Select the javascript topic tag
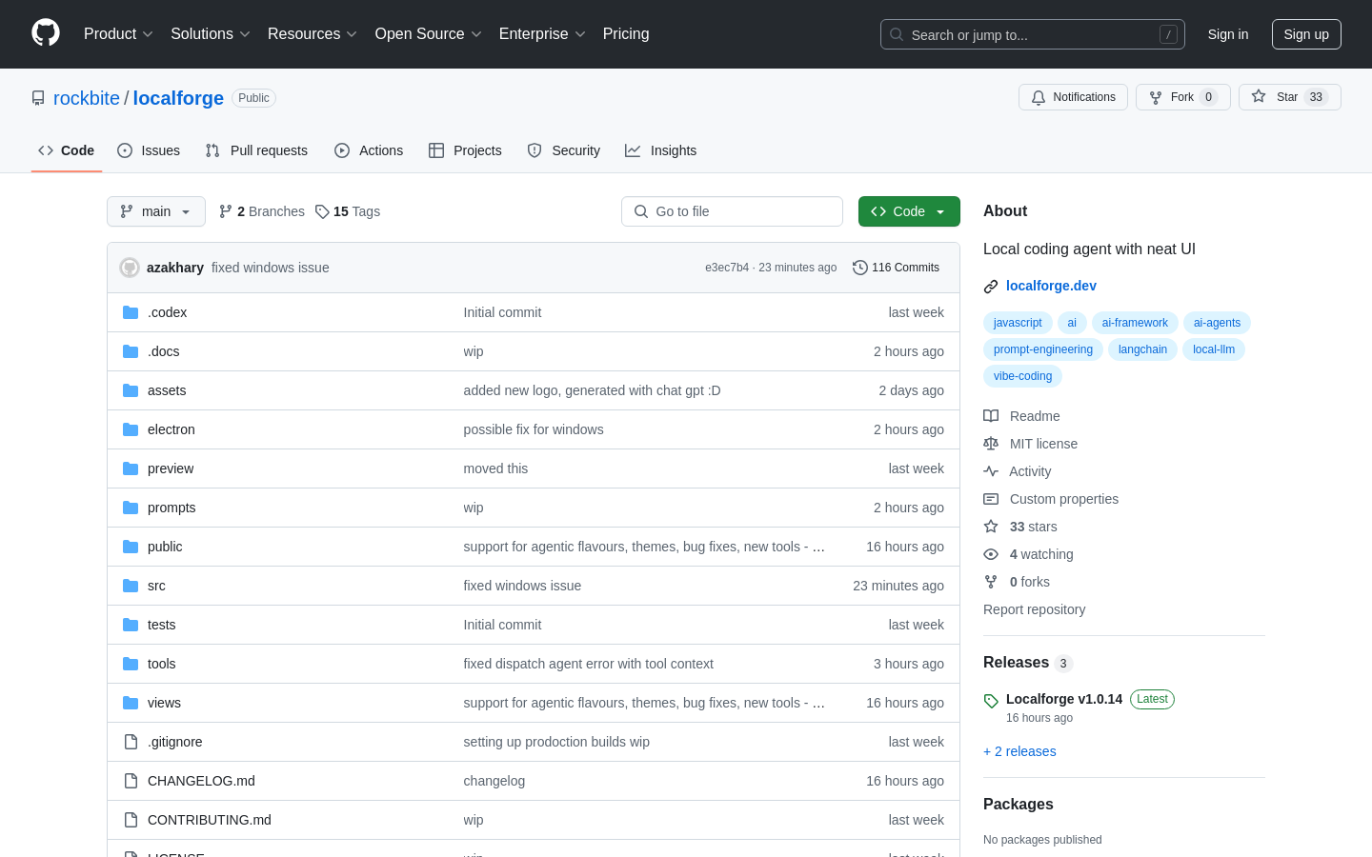This screenshot has width=1372, height=857. [x=1018, y=323]
